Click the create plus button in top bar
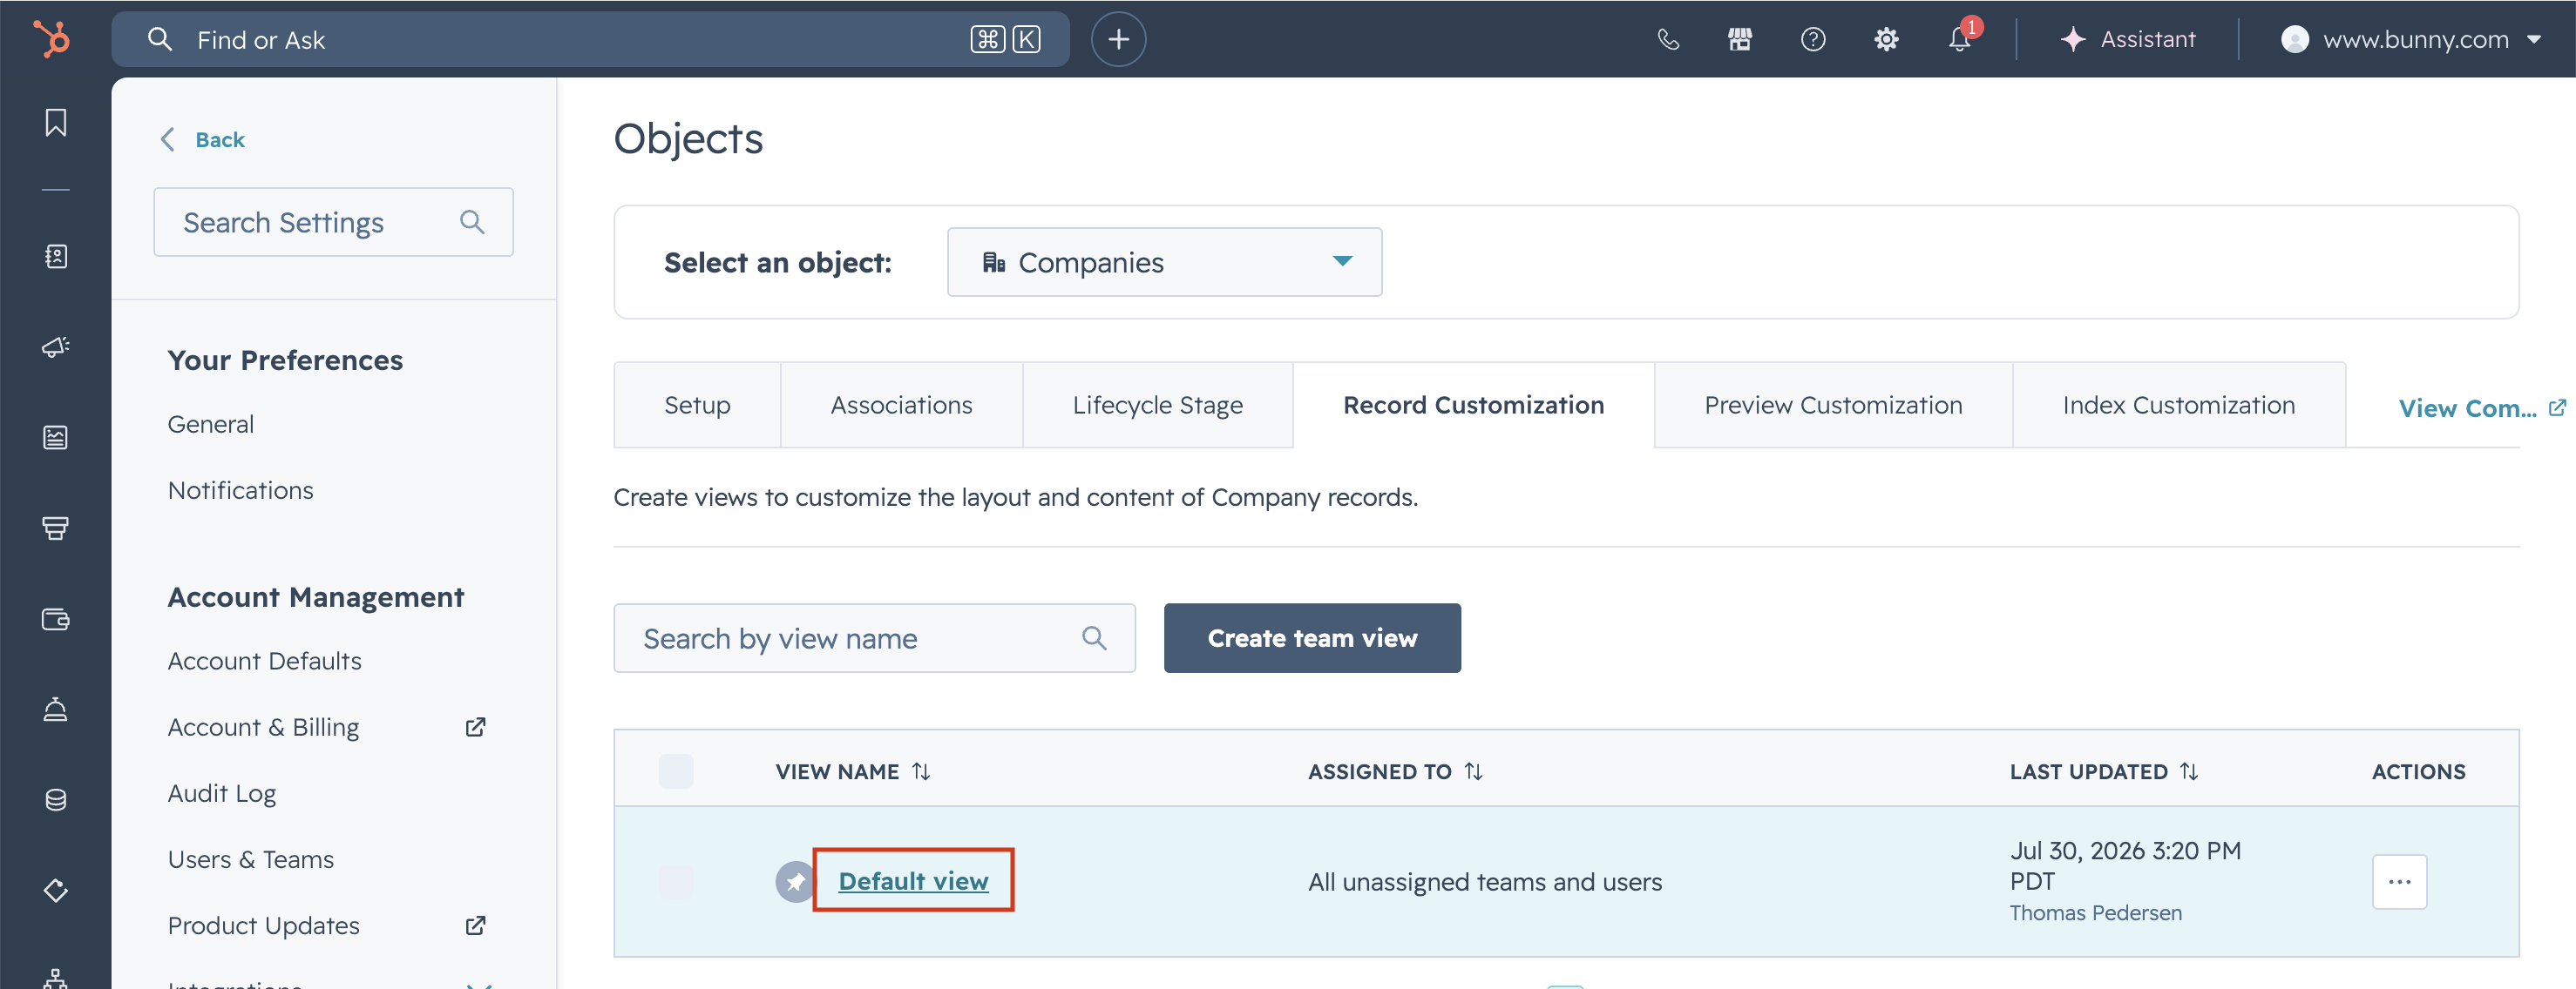The width and height of the screenshot is (2576, 989). (x=1118, y=39)
